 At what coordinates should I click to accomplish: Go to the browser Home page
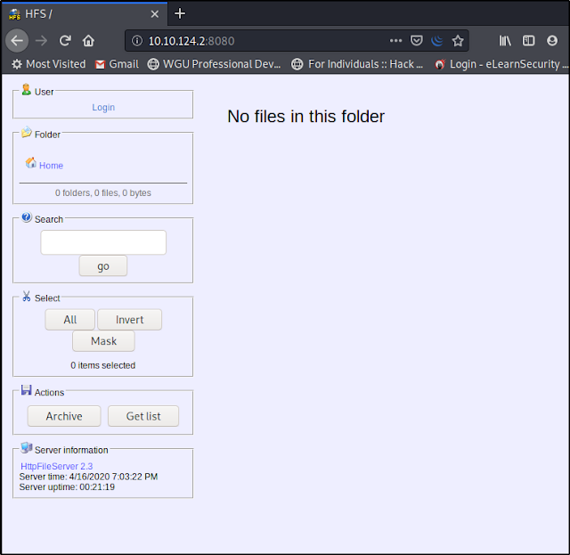click(x=88, y=41)
